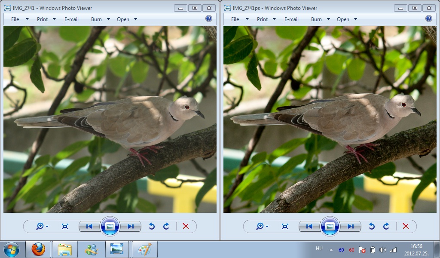Open File menu in IMG_2741ps window
The width and height of the screenshot is (440, 258).
(235, 19)
